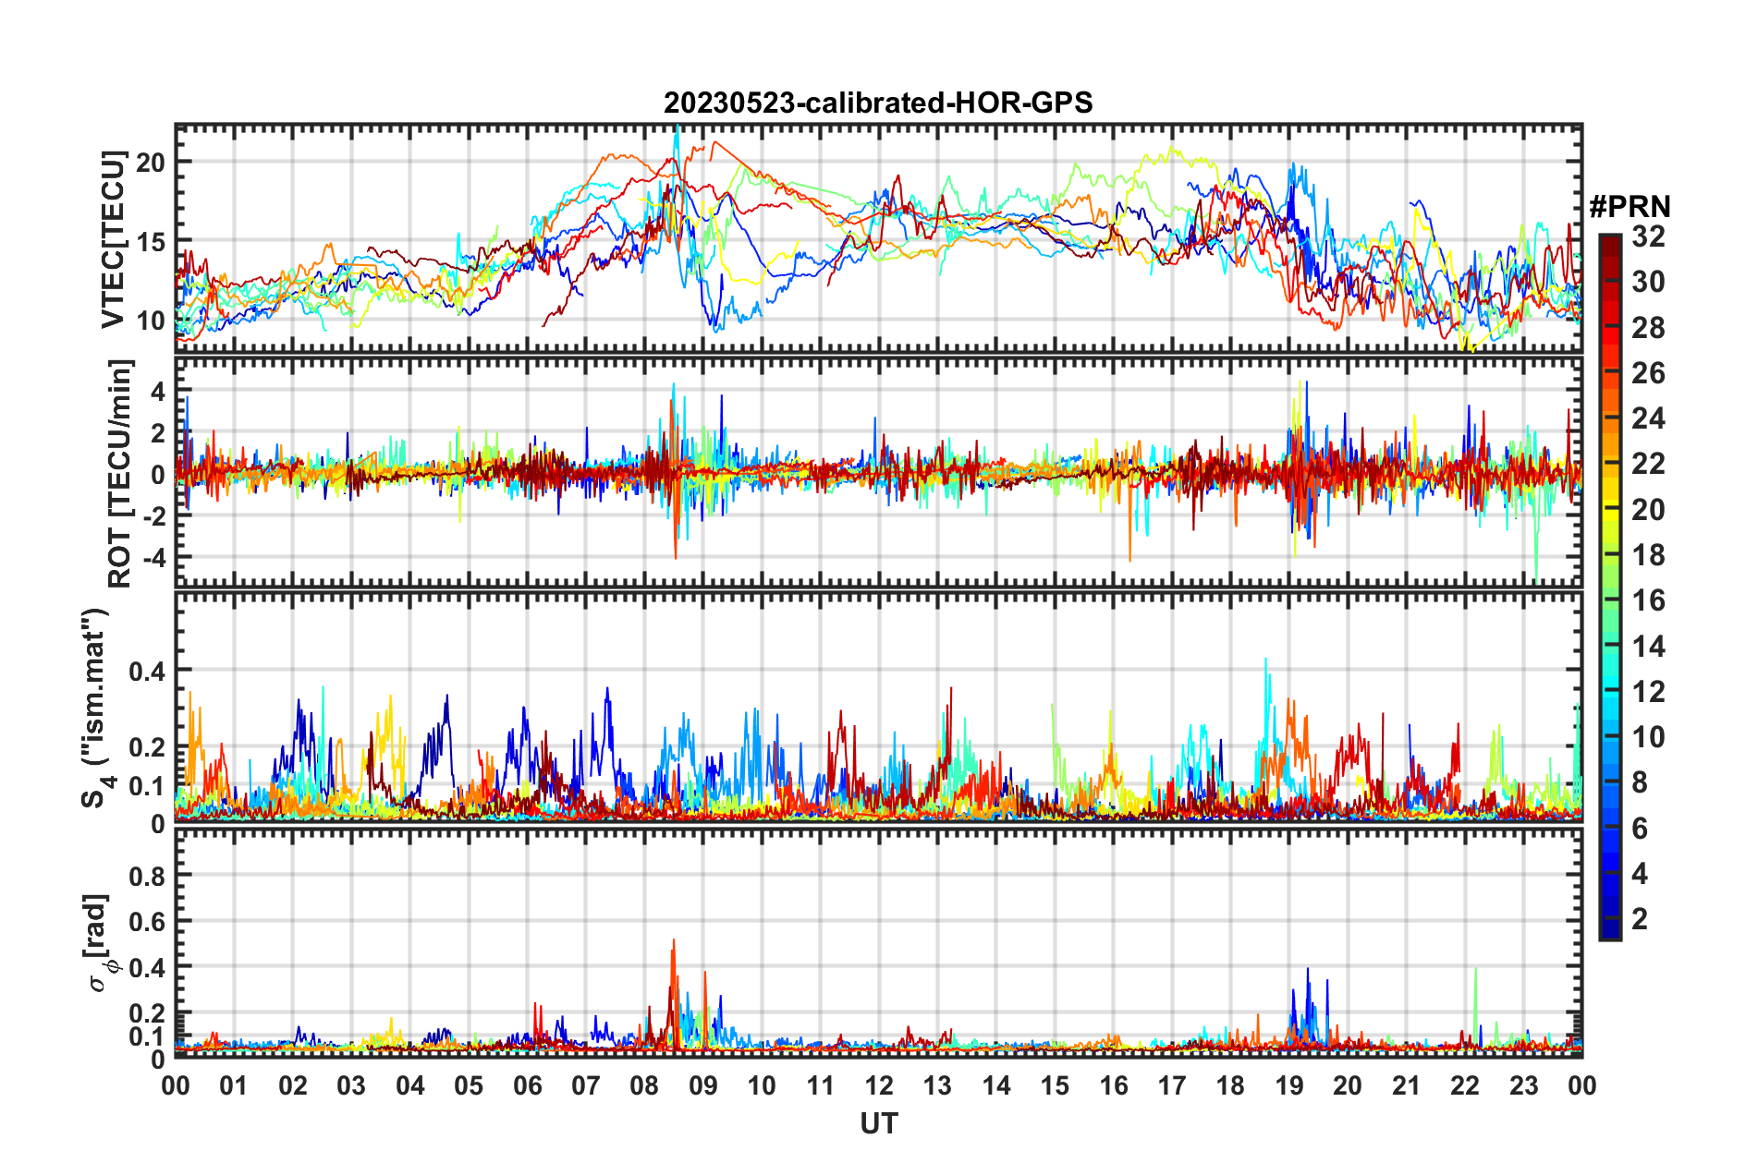Click the 15 tick on VTEC axis
1758x1175 pixels.
pyautogui.click(x=151, y=242)
